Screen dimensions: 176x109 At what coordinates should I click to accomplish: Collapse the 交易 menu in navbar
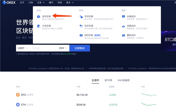pyautogui.click(x=41, y=3)
